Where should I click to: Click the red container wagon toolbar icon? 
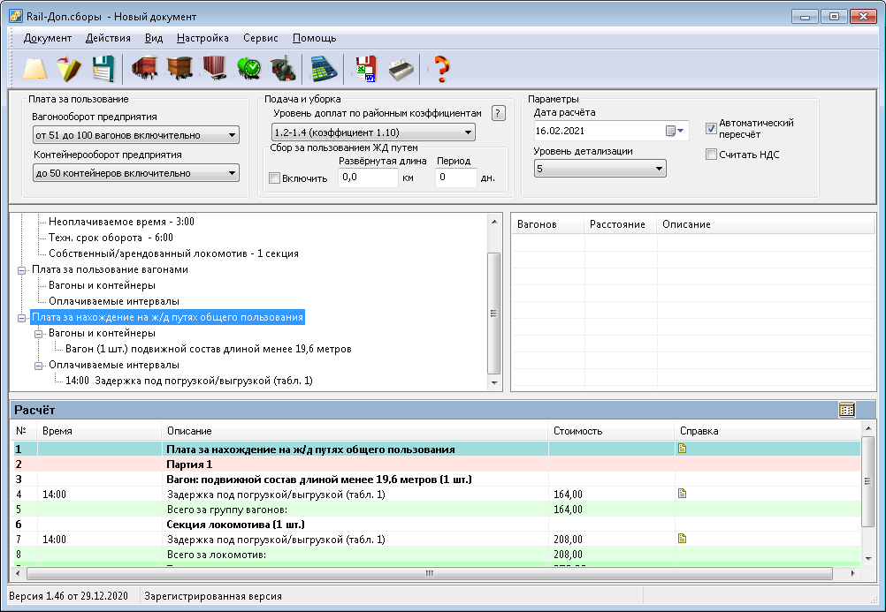pos(215,69)
